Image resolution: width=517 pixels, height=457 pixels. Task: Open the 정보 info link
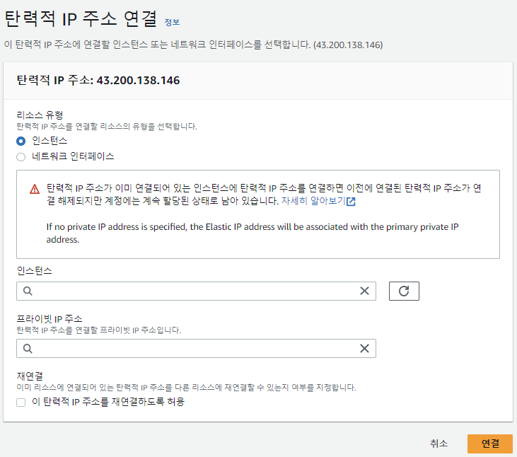point(172,22)
